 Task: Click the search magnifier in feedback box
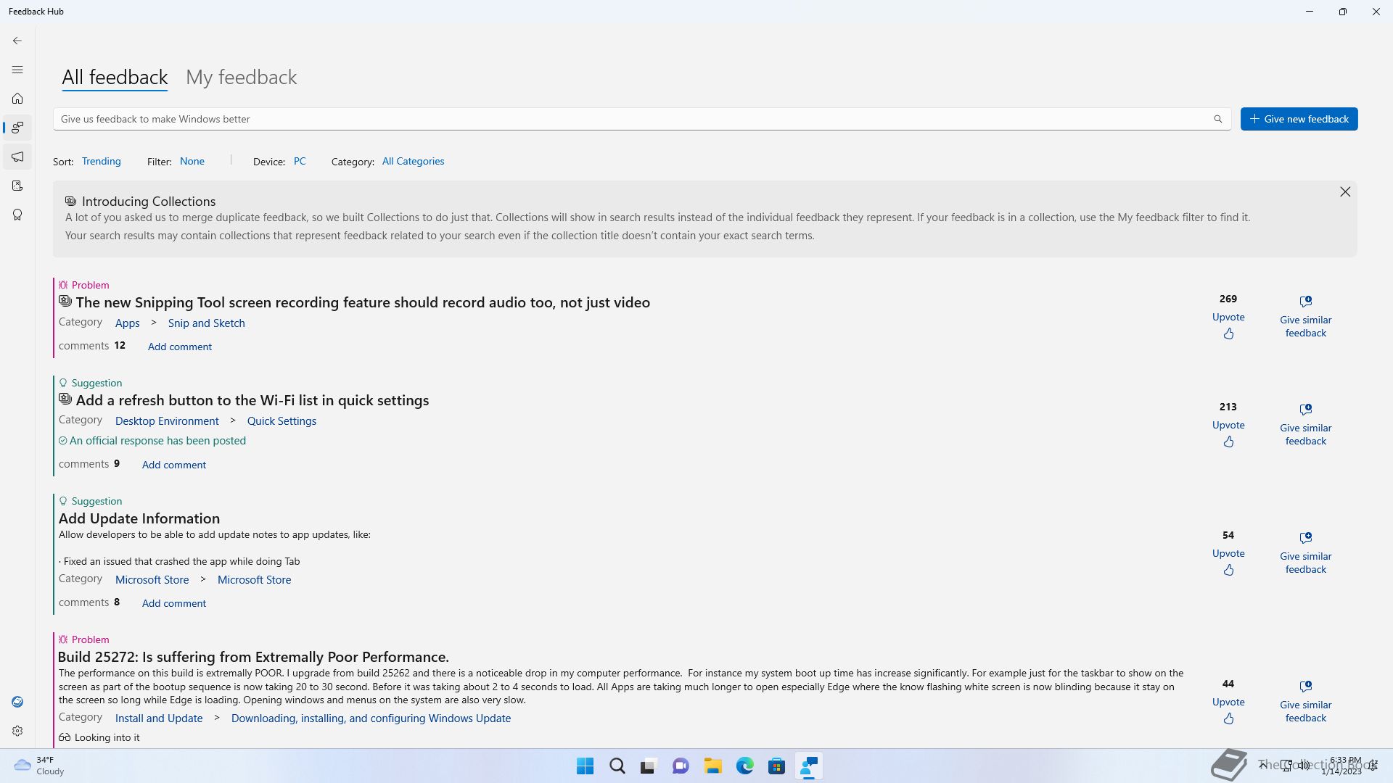(x=1218, y=119)
